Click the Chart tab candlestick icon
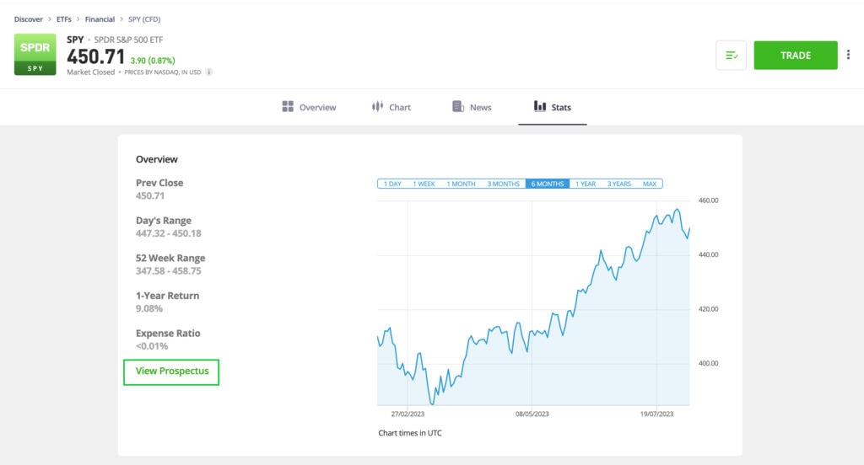This screenshot has width=864, height=465. 377,107
